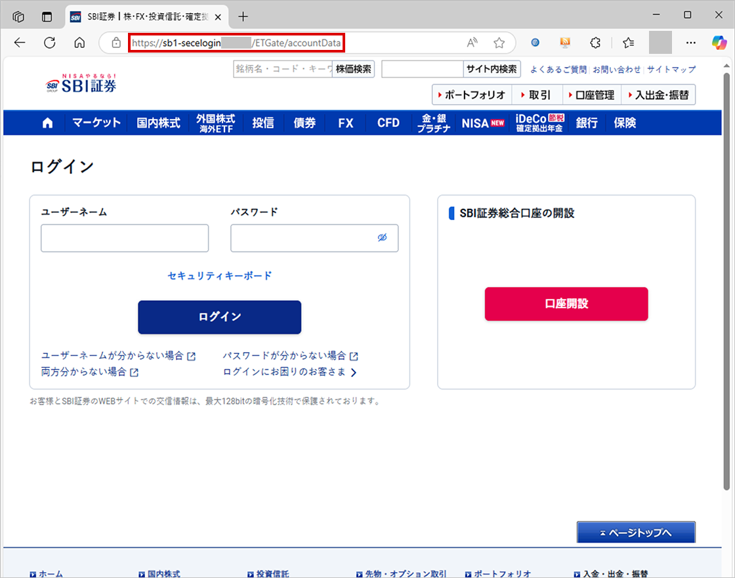
Task: Open footer 国内株式 link
Action: [x=159, y=573]
